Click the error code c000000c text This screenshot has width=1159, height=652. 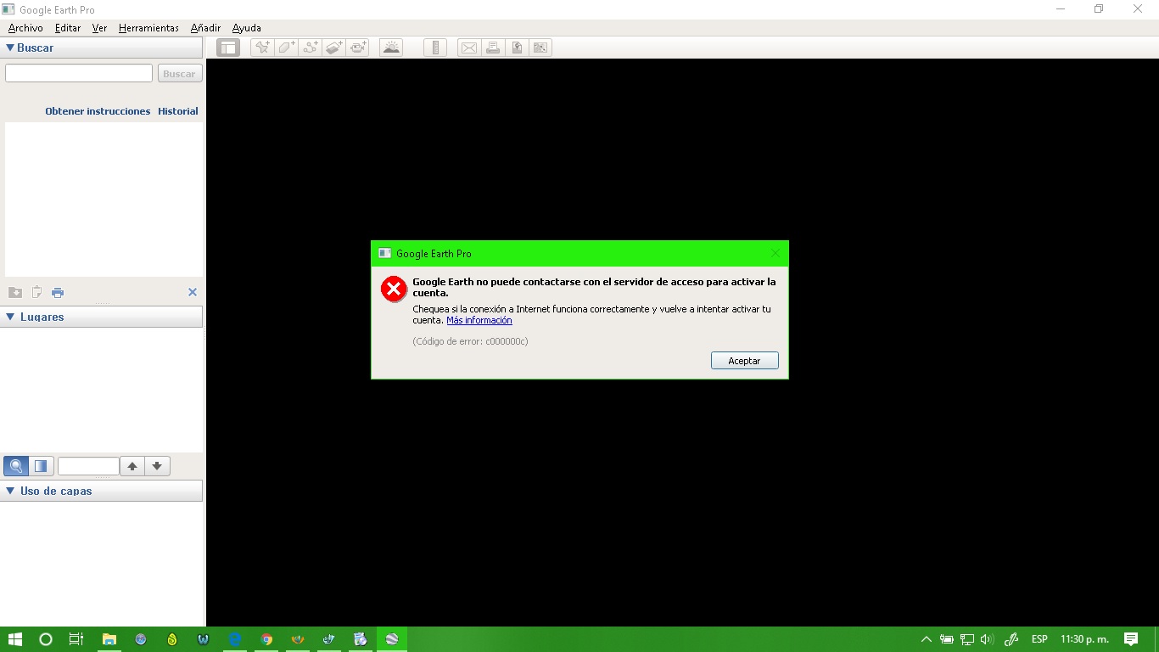tap(470, 341)
